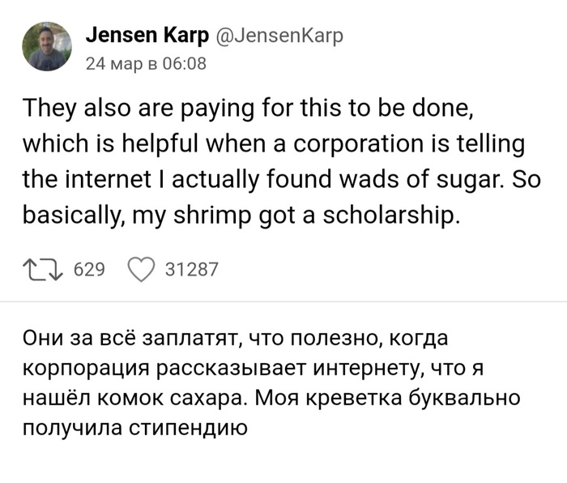Open the Jensen Karp display name

pos(147,36)
